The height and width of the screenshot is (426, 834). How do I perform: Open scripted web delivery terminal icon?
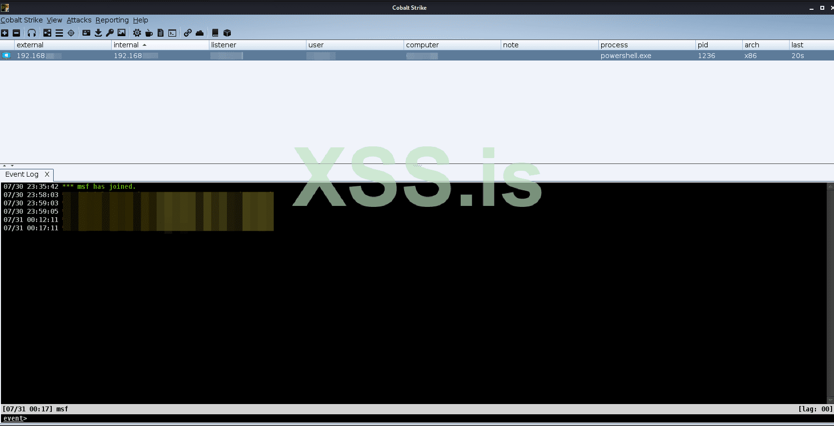point(172,33)
